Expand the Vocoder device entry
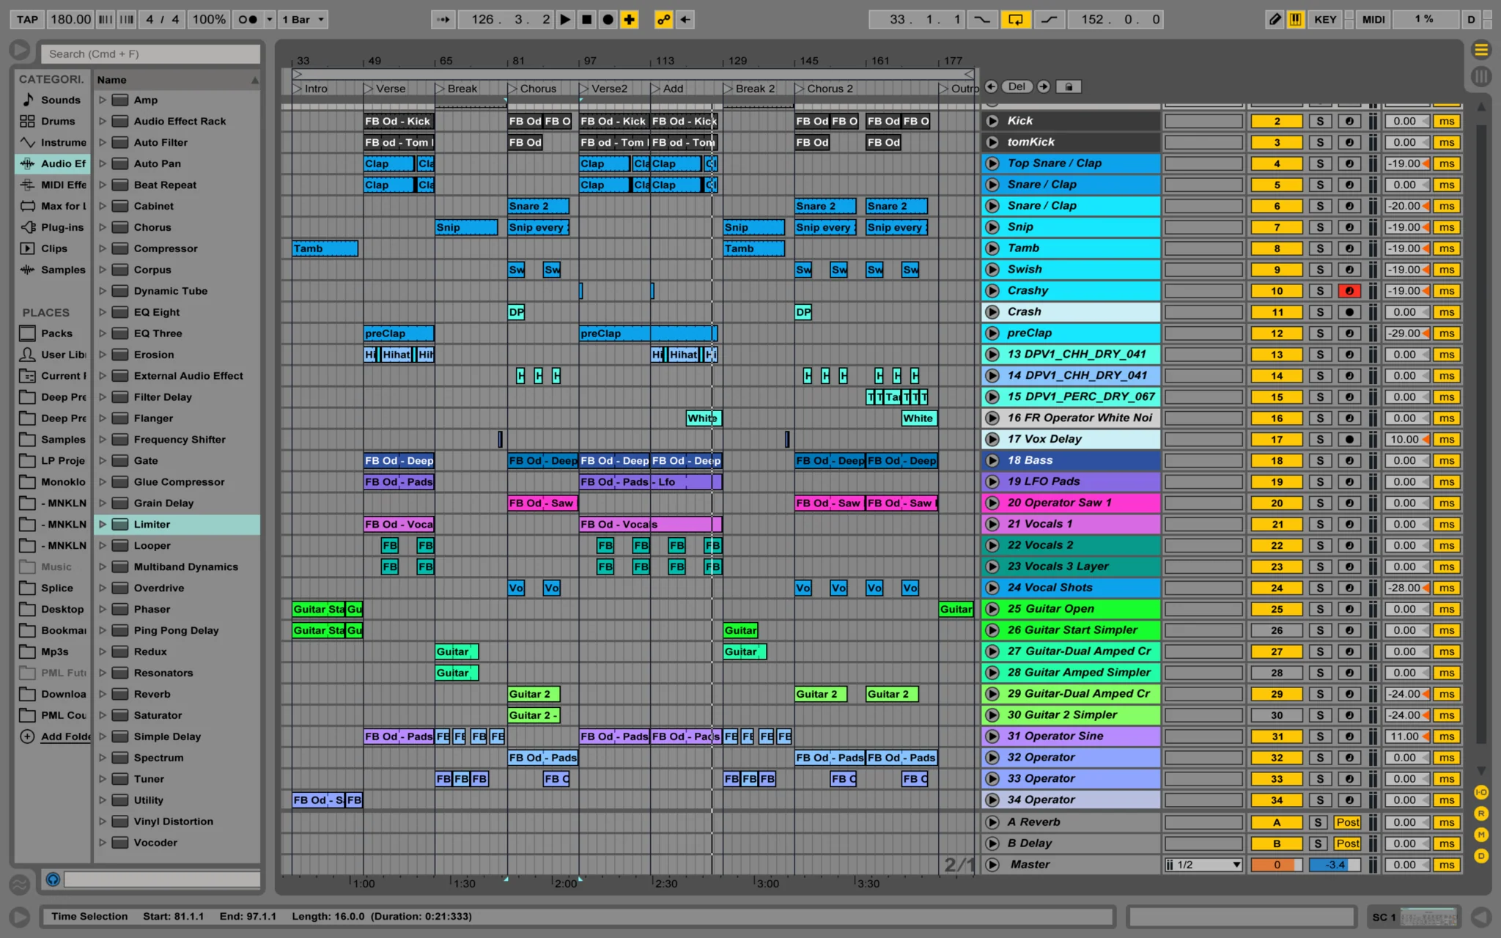 [103, 843]
